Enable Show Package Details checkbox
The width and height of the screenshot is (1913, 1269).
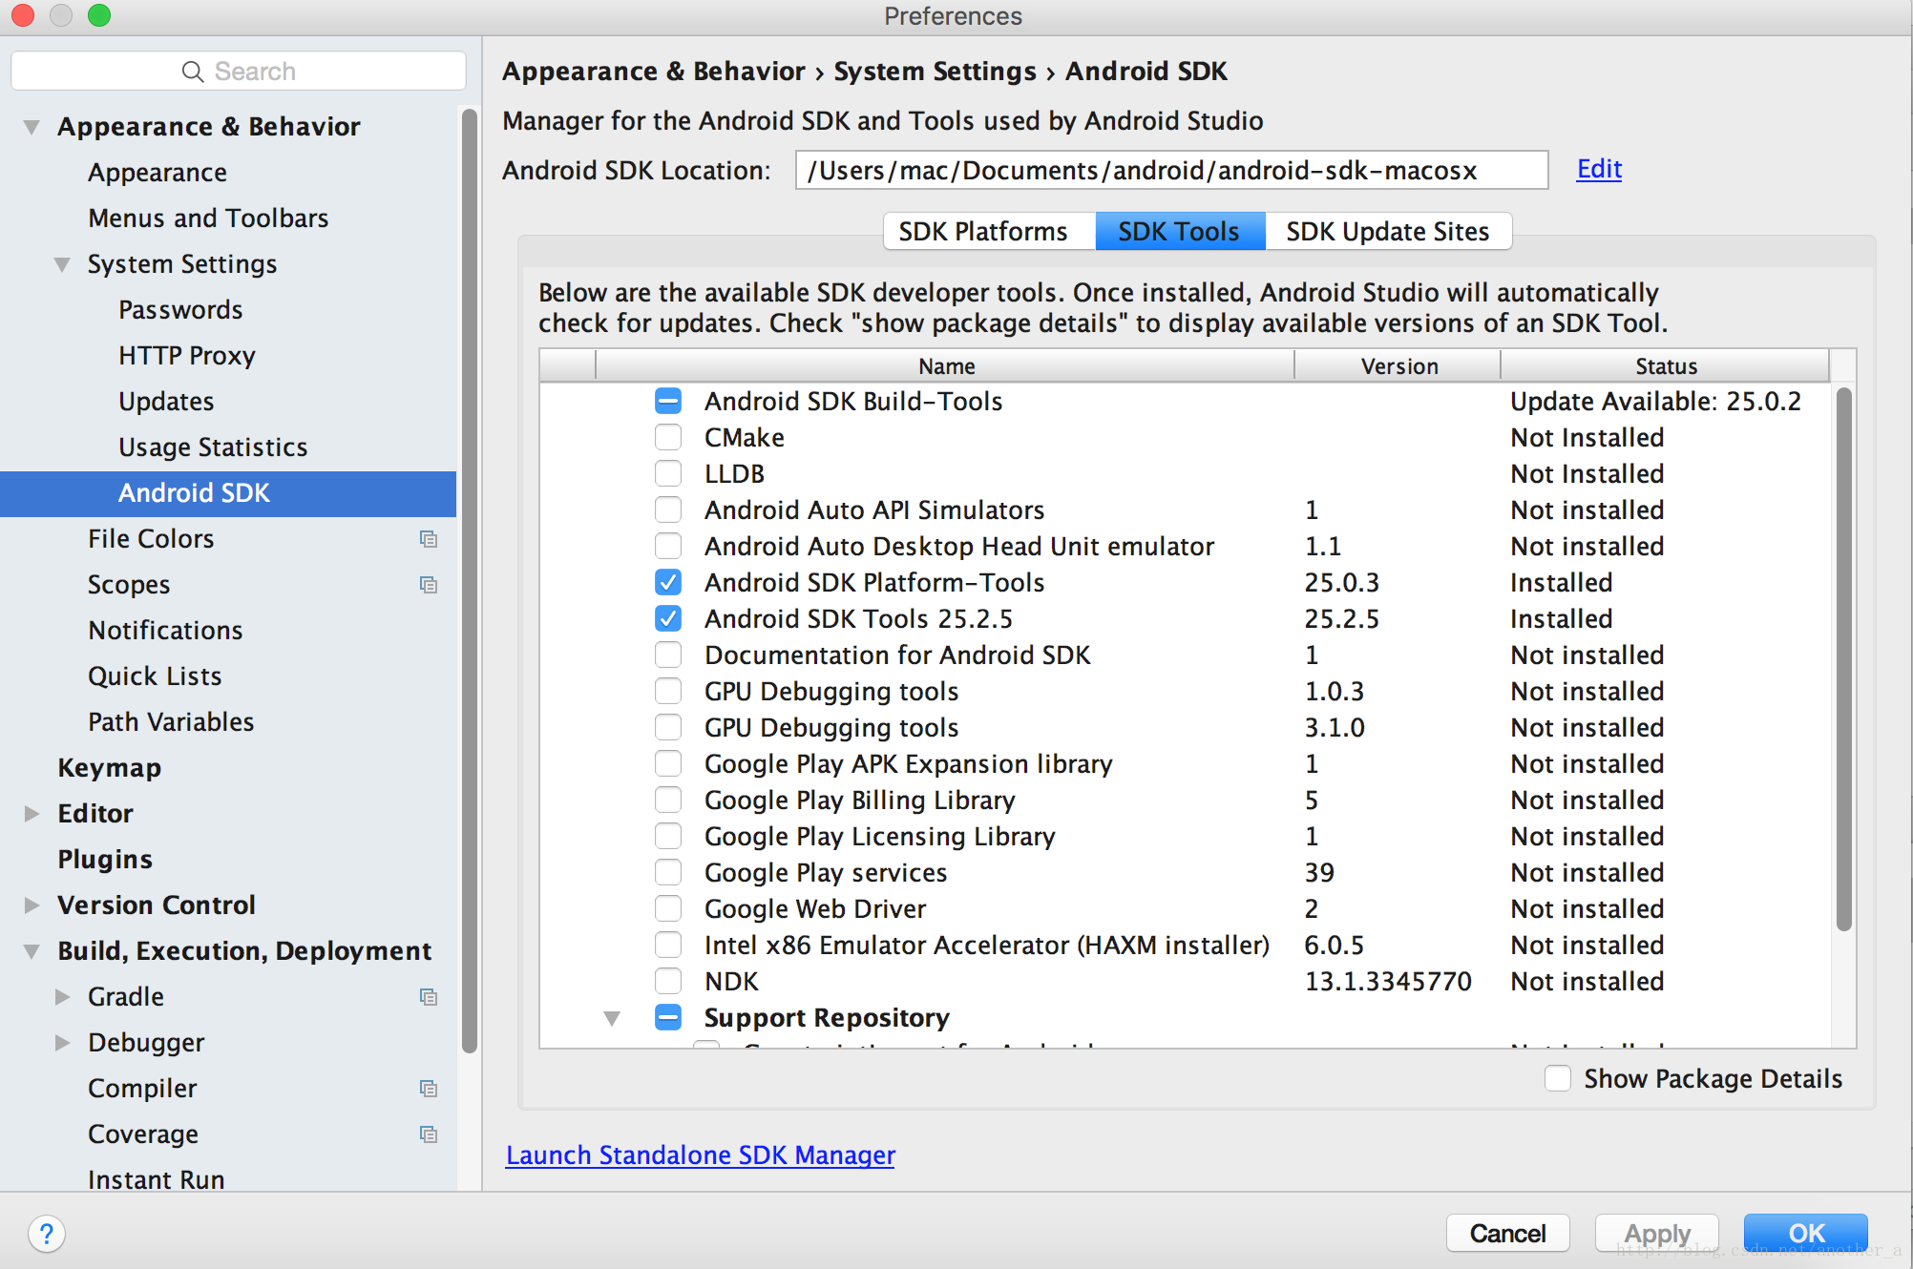point(1558,1078)
